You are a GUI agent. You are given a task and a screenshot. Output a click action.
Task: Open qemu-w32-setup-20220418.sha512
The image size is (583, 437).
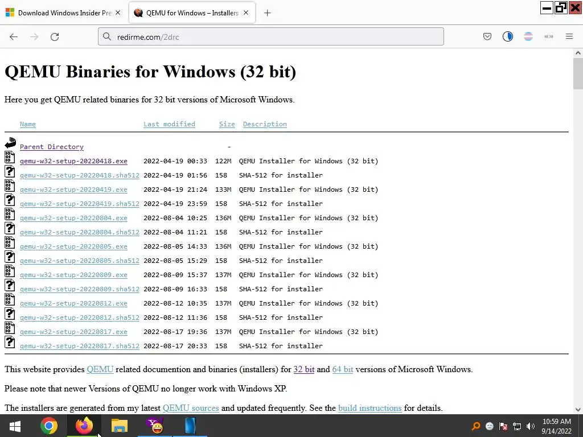[x=80, y=175]
